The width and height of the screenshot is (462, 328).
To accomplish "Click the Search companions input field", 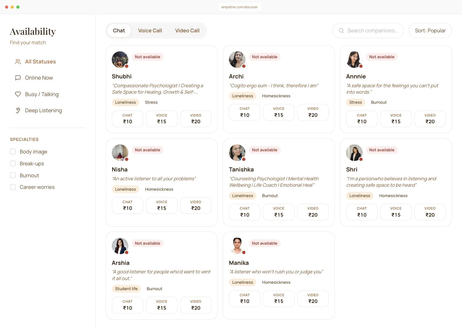I will click(368, 31).
